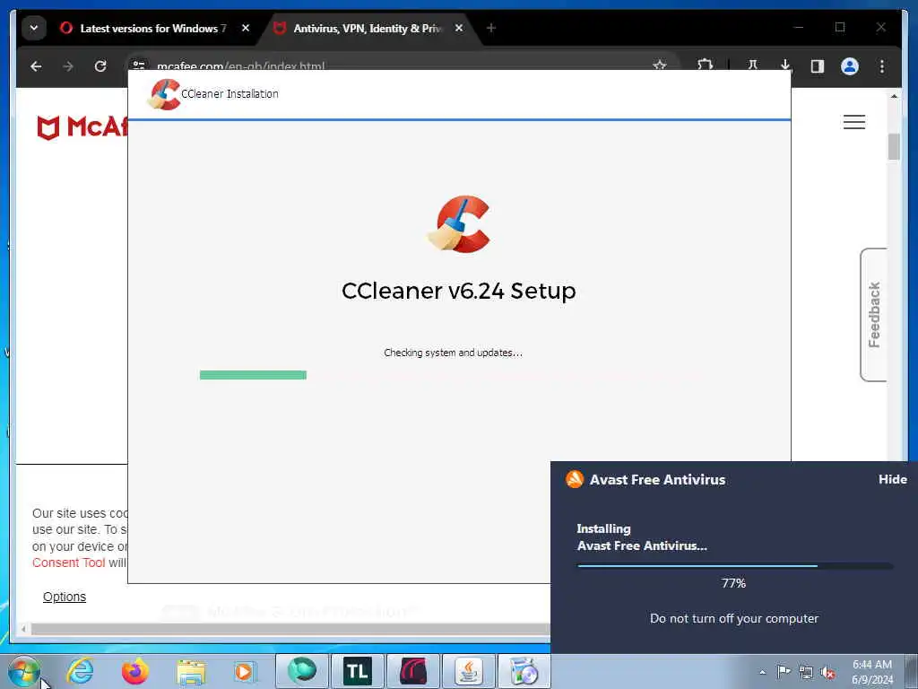Click the page vertical scrollbar thumb

(x=894, y=146)
